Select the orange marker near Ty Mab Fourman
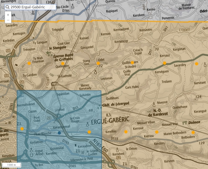208x169 pixels. tap(29, 63)
